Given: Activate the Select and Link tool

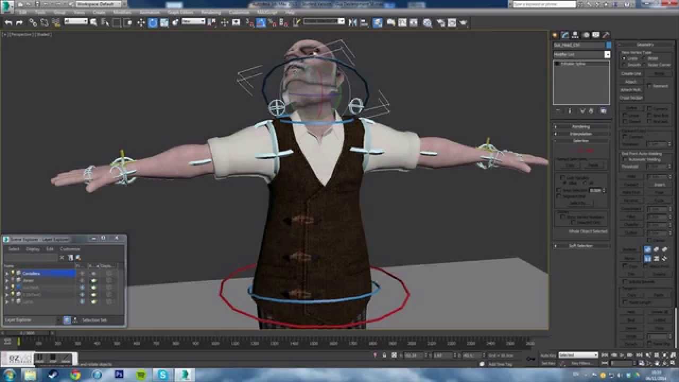Looking at the screenshot, I should [33, 22].
